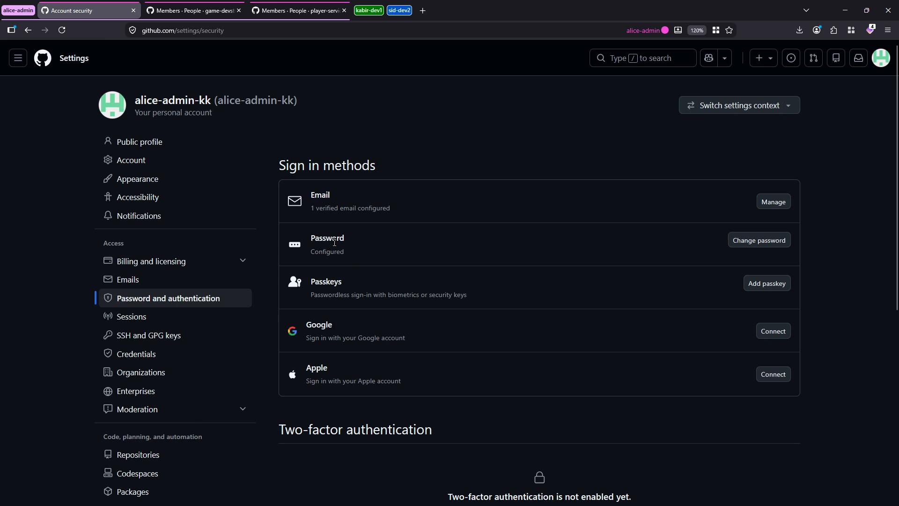Switch to the kabir-dev1 tab group
Screen dimensions: 899x506
click(369, 10)
